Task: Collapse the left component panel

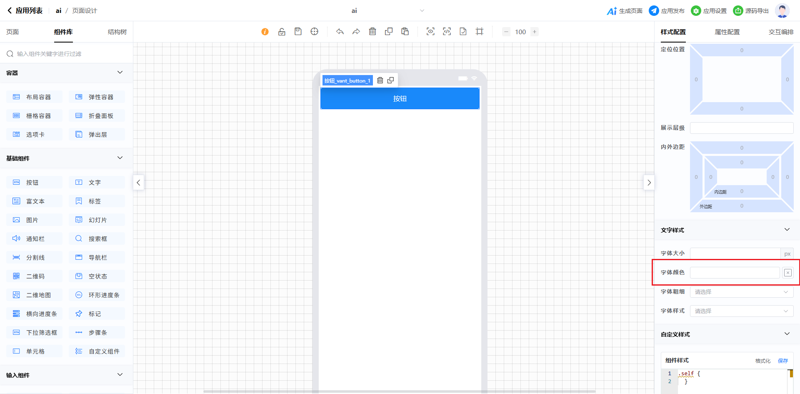Action: [x=138, y=183]
